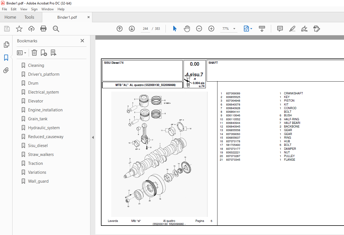Open the zoom level dropdown
The image size is (344, 235).
pos(234,29)
